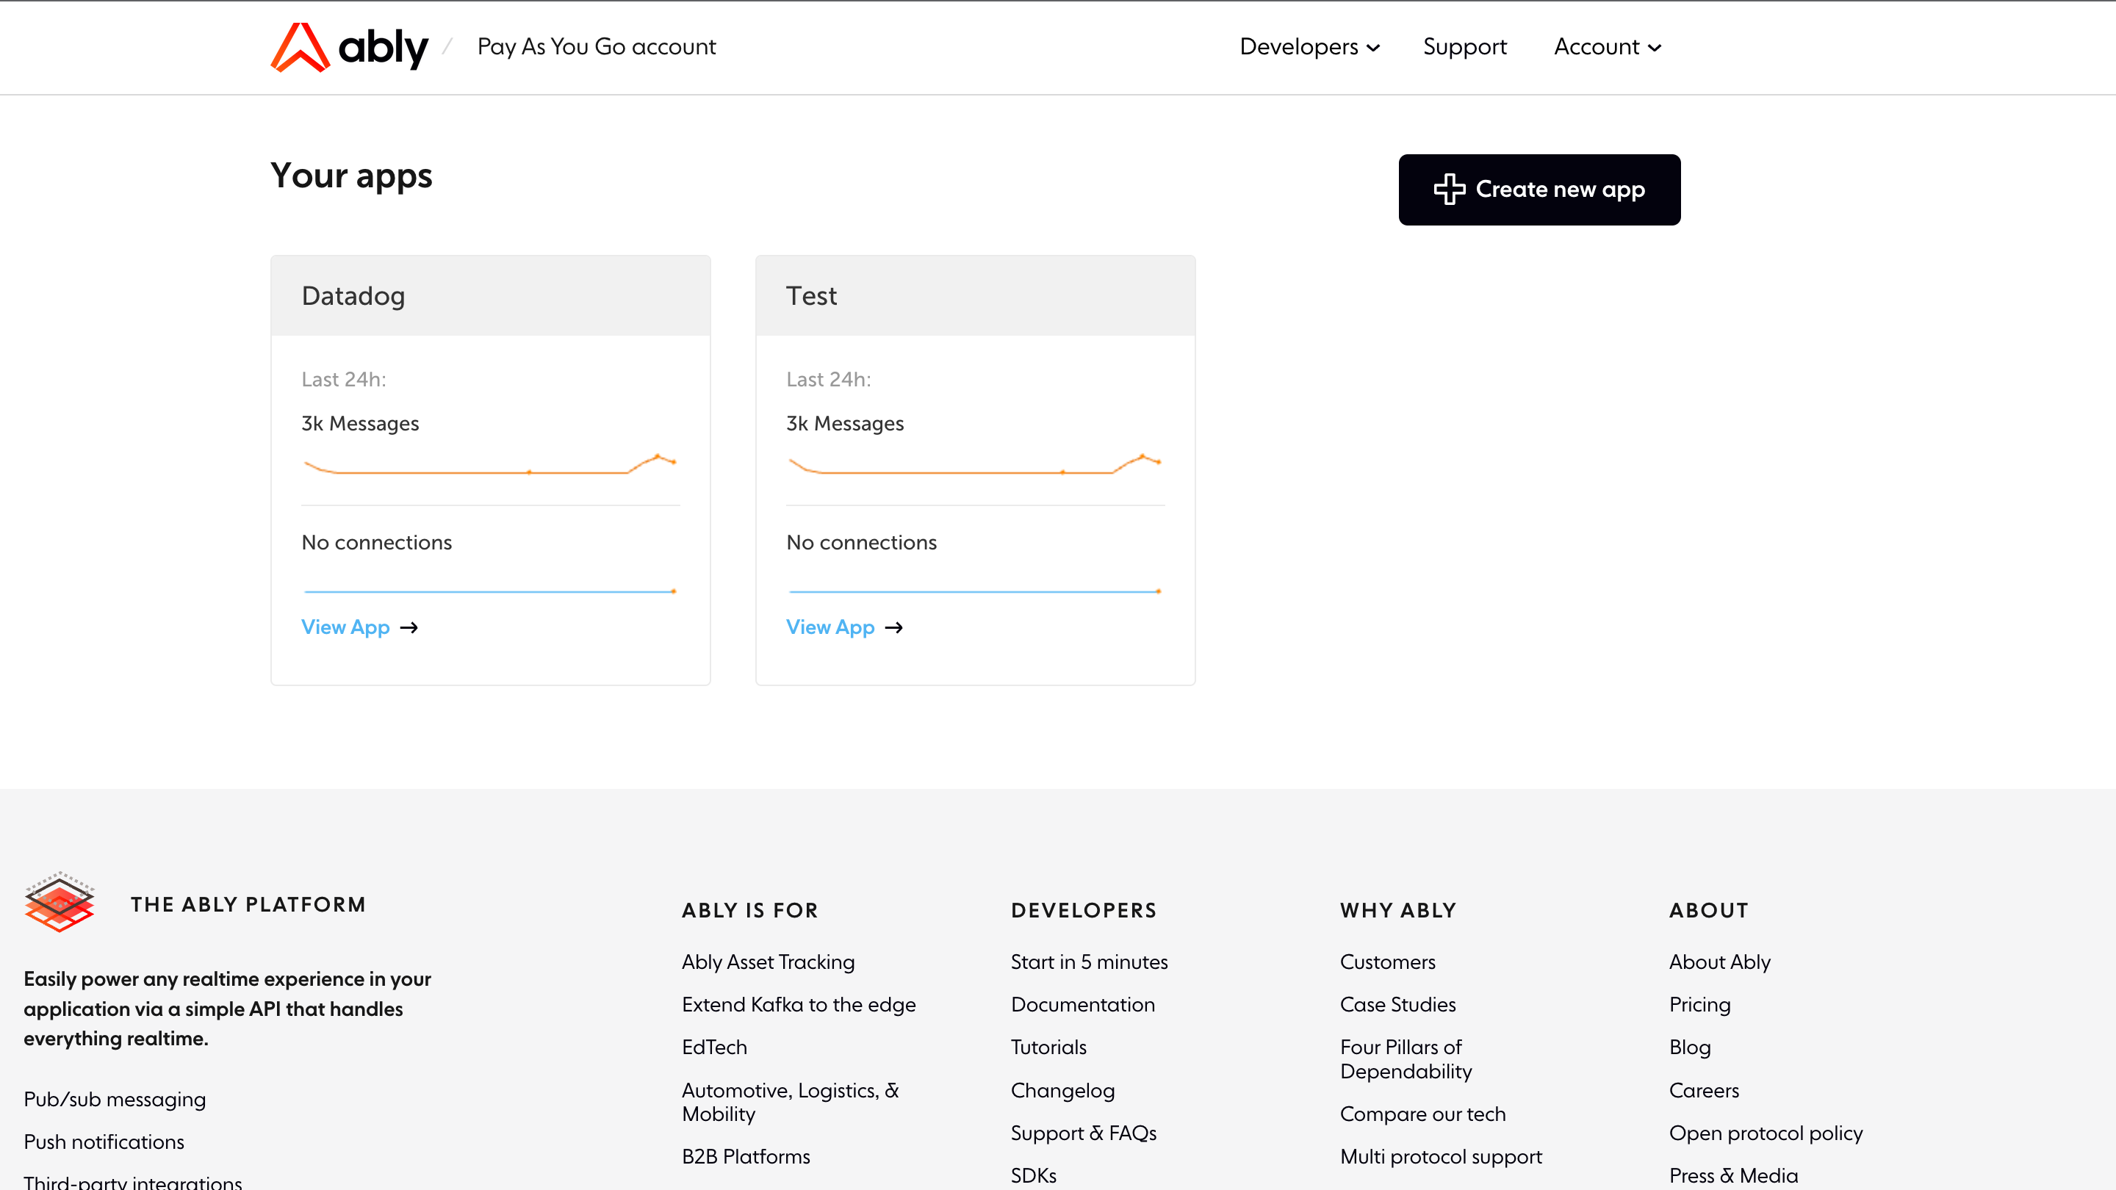Open the Tutorials footer link
The image size is (2116, 1190).
[1048, 1048]
